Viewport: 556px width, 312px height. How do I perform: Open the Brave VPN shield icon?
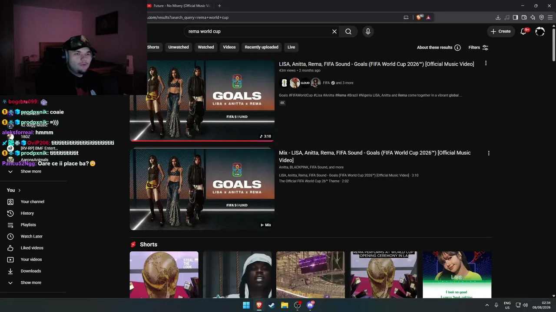pyautogui.click(x=541, y=17)
